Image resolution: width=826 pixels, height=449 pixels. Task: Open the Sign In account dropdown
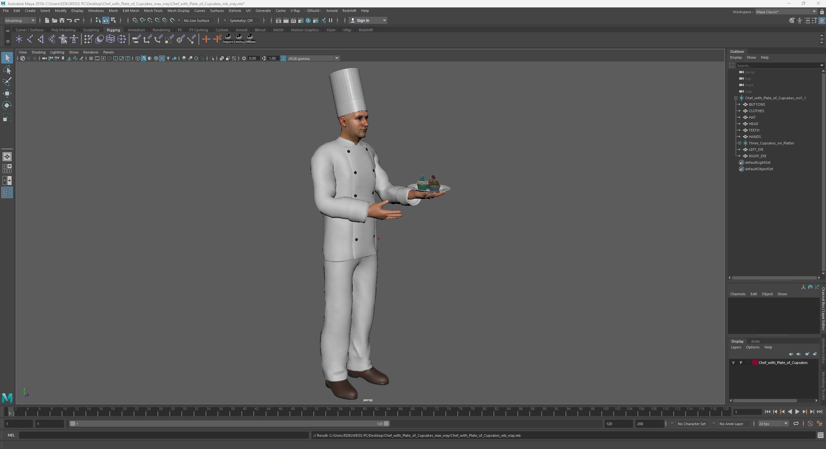[x=368, y=20]
